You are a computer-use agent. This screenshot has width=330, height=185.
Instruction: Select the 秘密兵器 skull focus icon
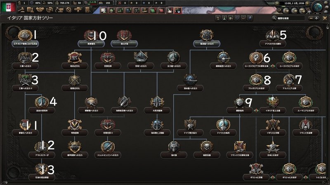[x=207, y=147]
